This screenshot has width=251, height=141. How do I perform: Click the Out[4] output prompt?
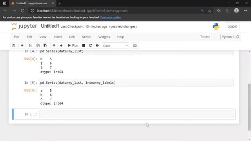point(31,59)
